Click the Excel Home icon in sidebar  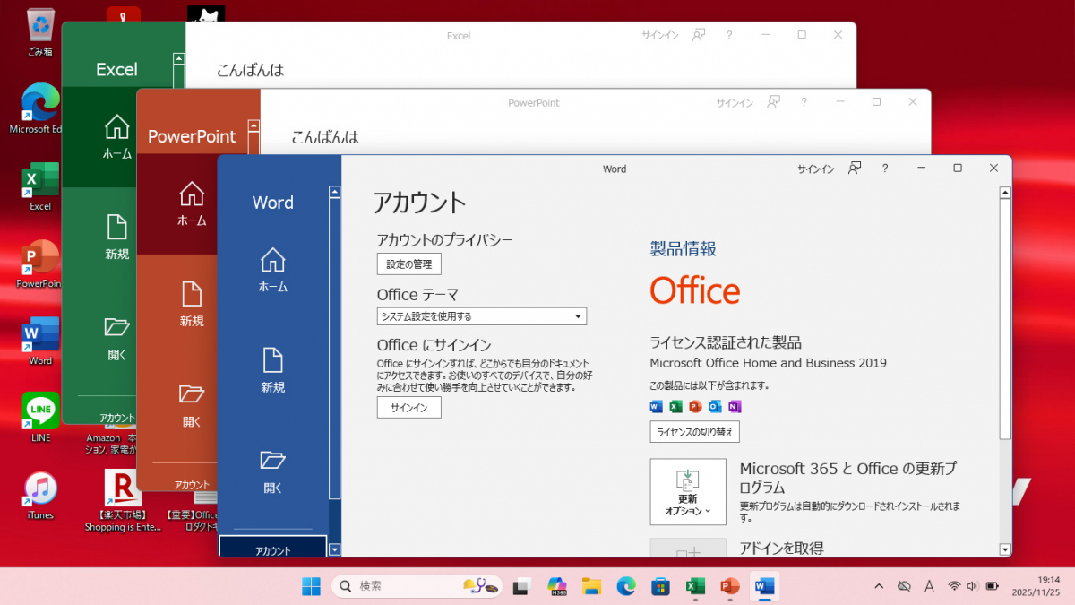116,136
